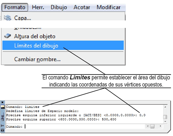The width and height of the screenshot is (173, 136).
Task: Open the Formato menu
Action: pos(15,7)
